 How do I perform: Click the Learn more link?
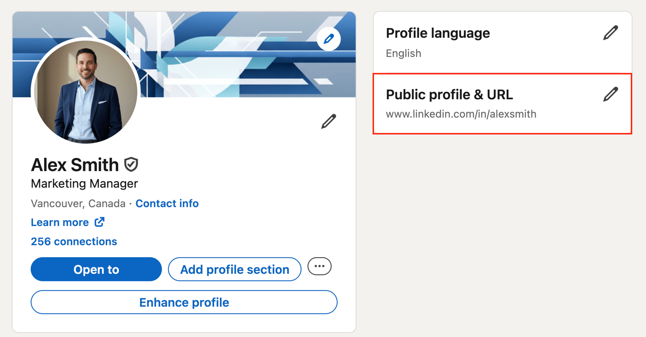(60, 222)
